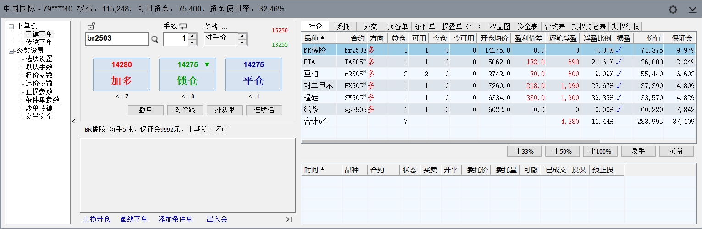Click the top-right collapse window arrow icon
Image resolution: width=702 pixels, height=229 pixels.
coord(692,10)
